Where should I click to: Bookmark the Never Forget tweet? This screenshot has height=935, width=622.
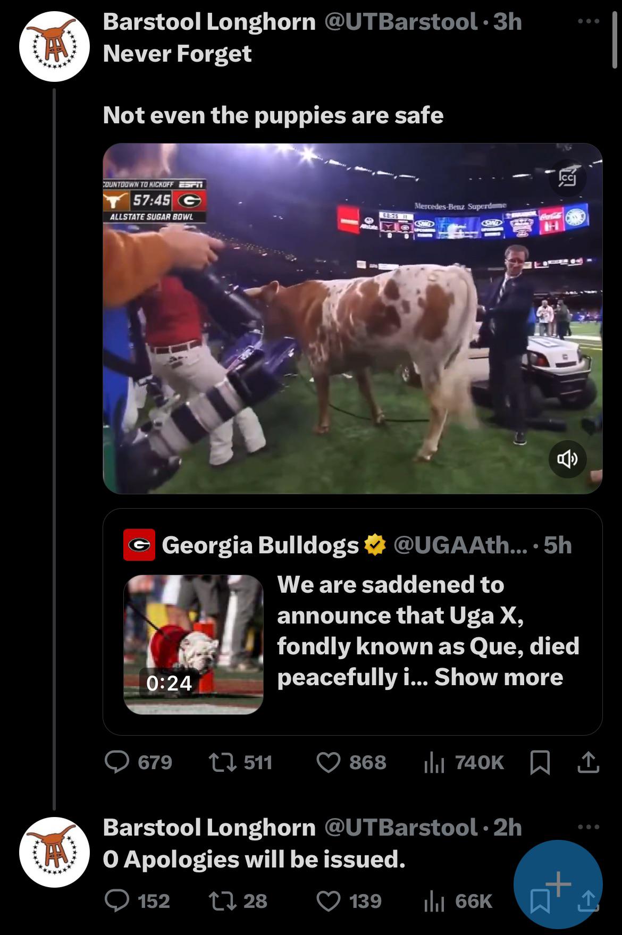(540, 763)
